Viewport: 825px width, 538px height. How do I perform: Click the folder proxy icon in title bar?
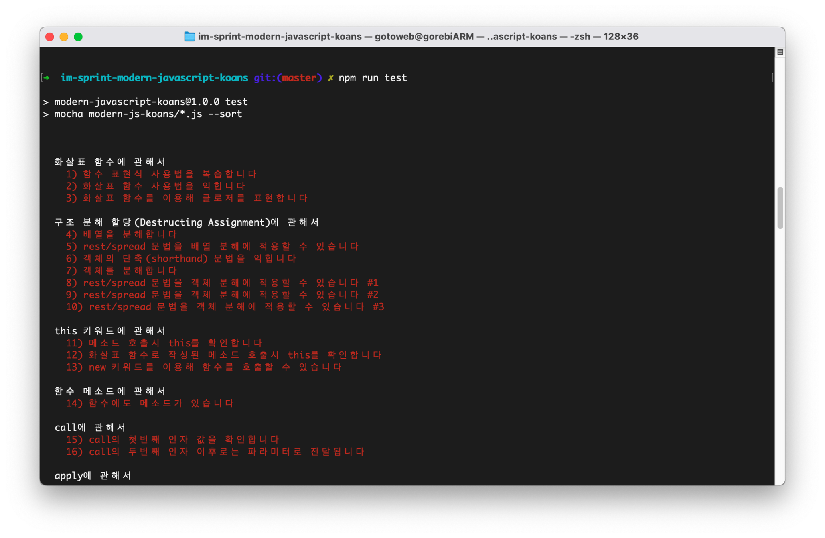189,37
